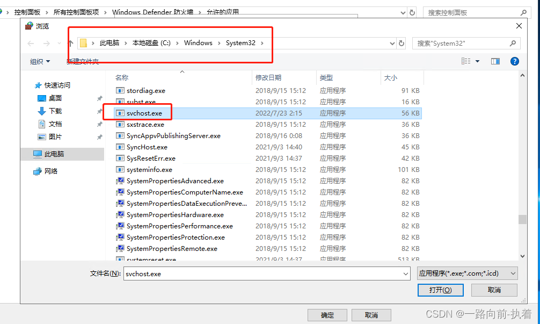Click the folder icon in address bar
This screenshot has width=540, height=324.
(83, 43)
